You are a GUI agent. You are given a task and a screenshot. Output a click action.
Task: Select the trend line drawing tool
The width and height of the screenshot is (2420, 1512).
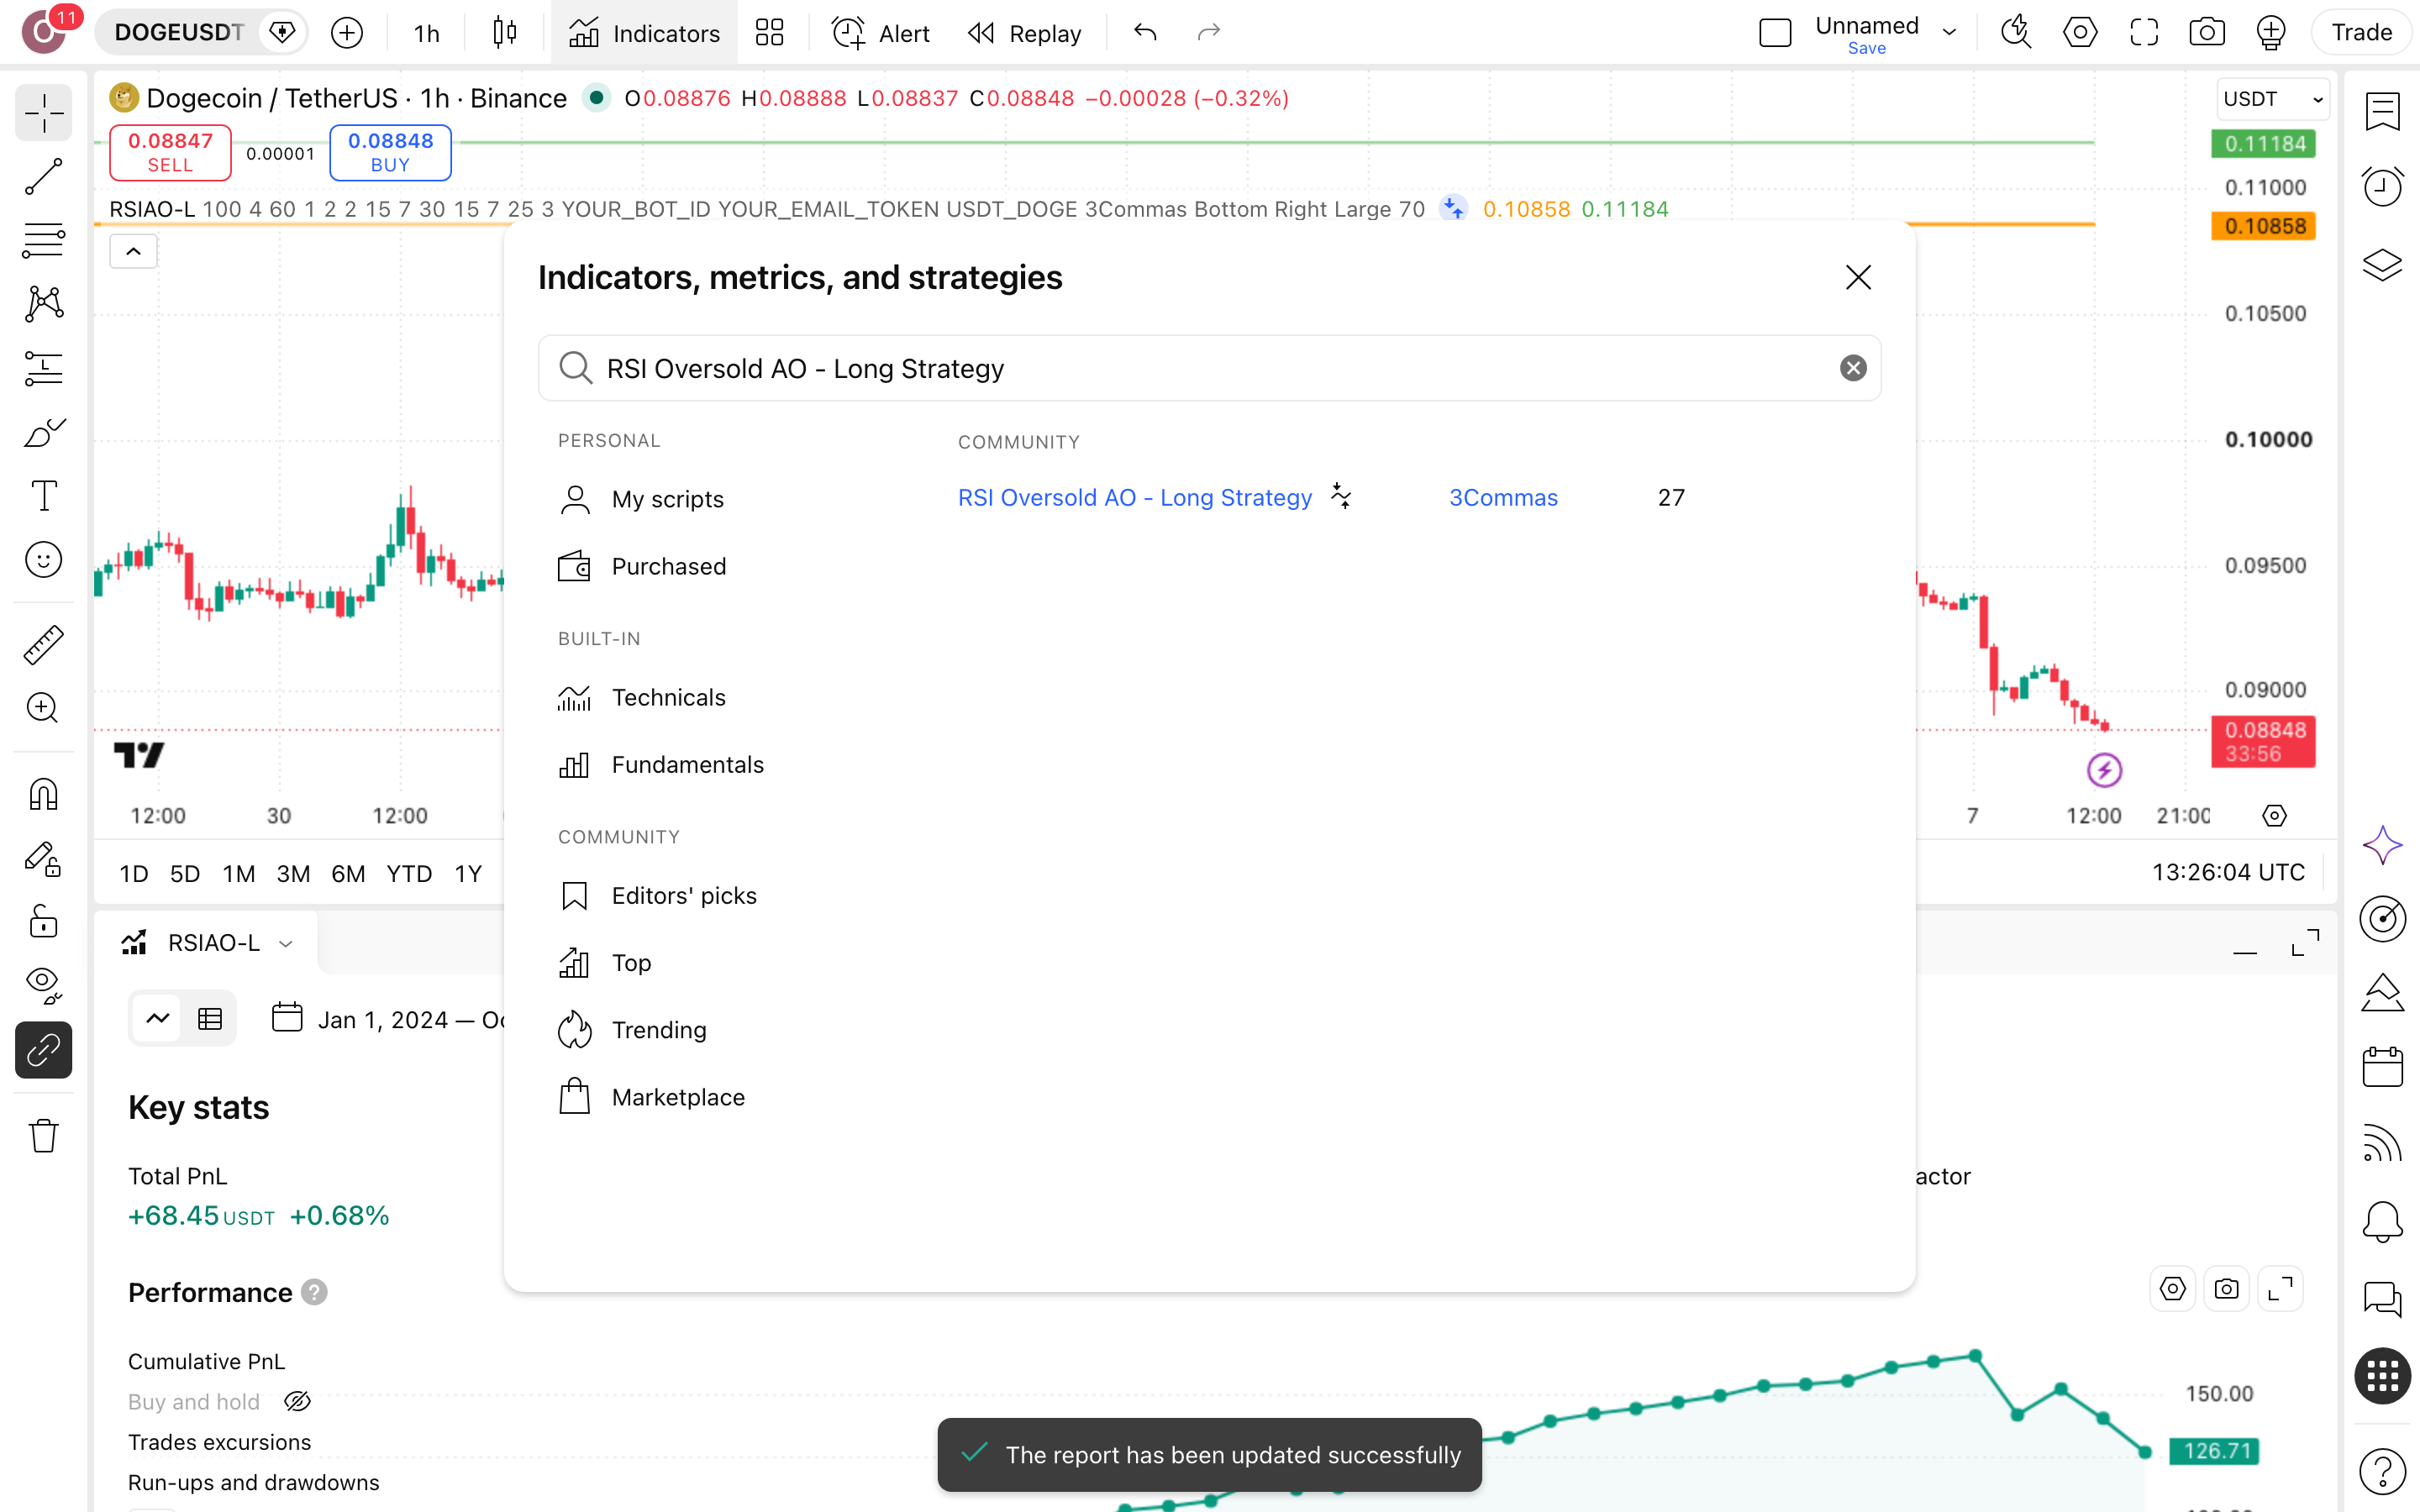[x=43, y=177]
